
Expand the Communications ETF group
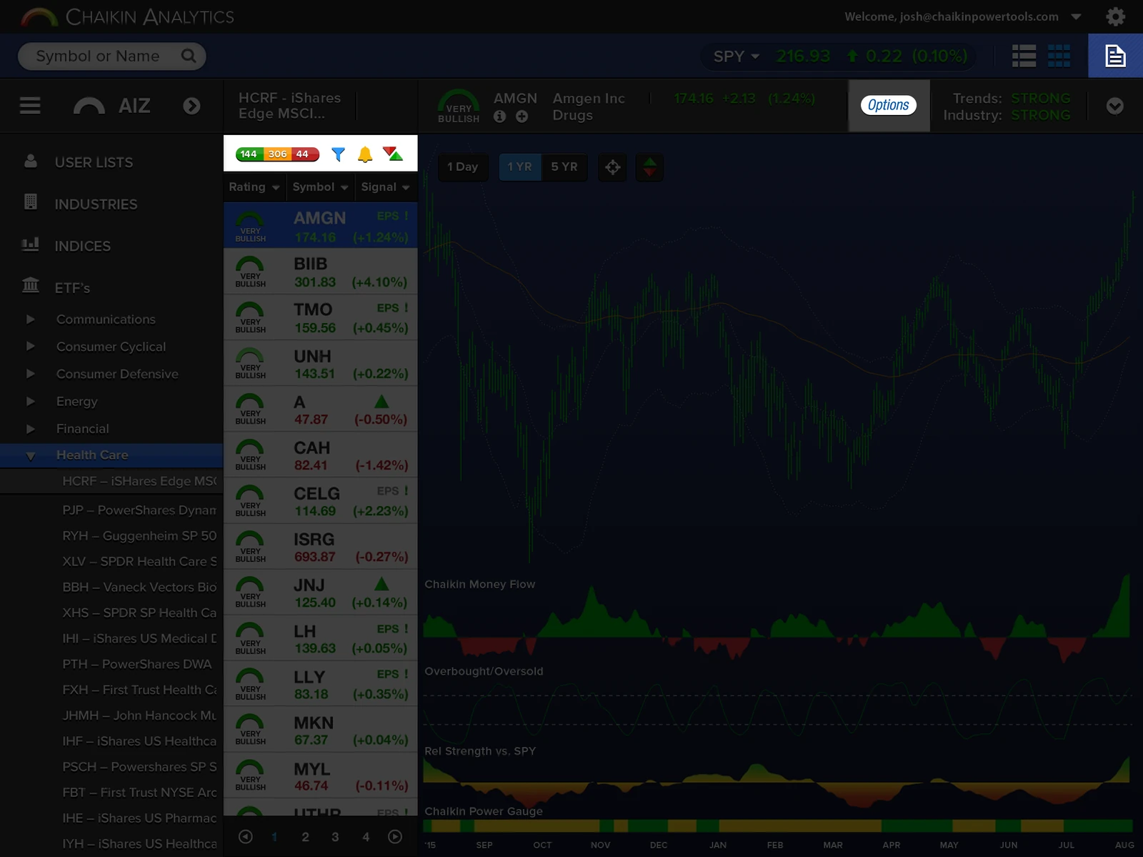(x=30, y=319)
